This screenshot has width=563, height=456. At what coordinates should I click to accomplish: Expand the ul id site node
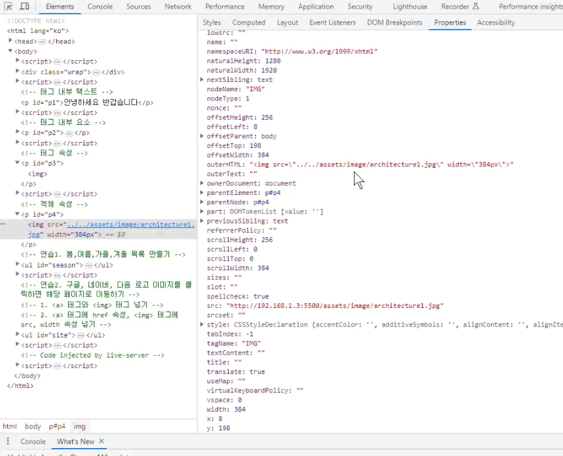(18, 334)
